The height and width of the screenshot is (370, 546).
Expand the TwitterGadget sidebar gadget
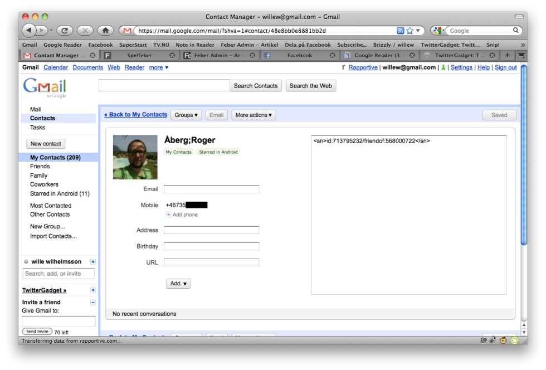coord(93,290)
